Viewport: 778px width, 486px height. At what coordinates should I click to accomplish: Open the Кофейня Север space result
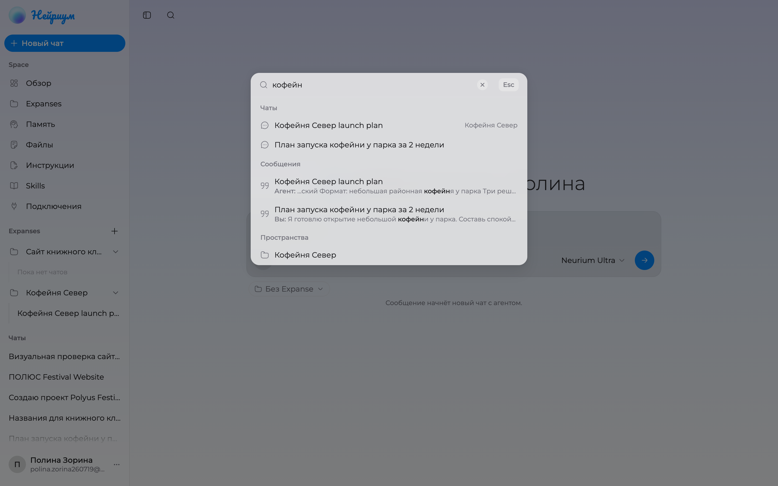pos(389,255)
